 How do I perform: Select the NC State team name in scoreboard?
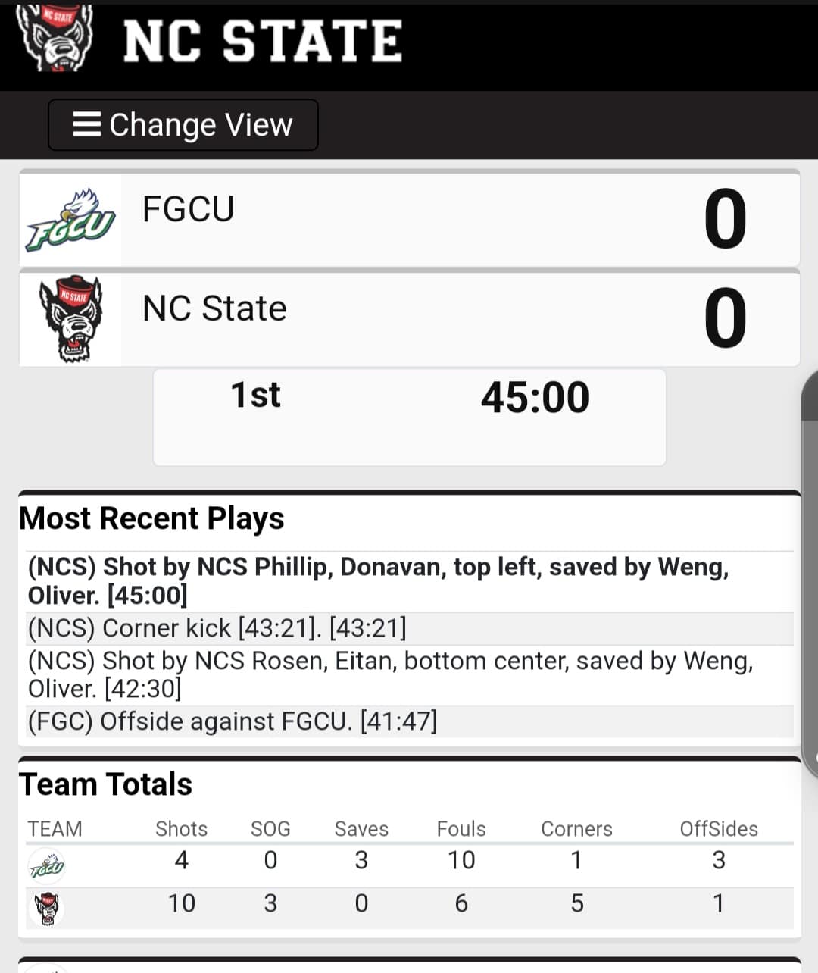pos(214,308)
